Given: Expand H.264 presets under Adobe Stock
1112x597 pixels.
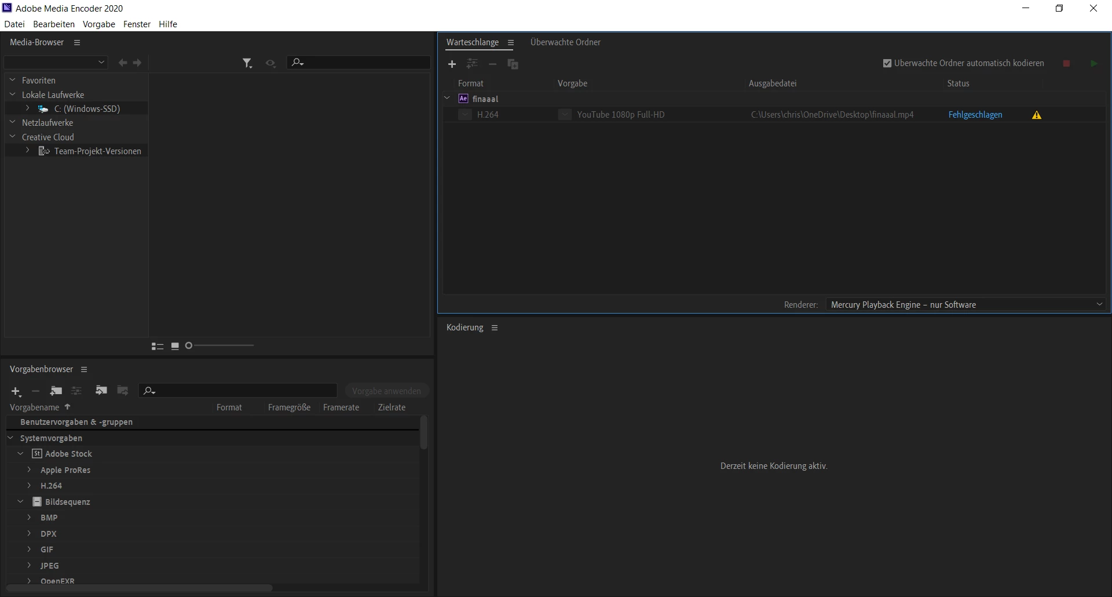Looking at the screenshot, I should pos(29,485).
